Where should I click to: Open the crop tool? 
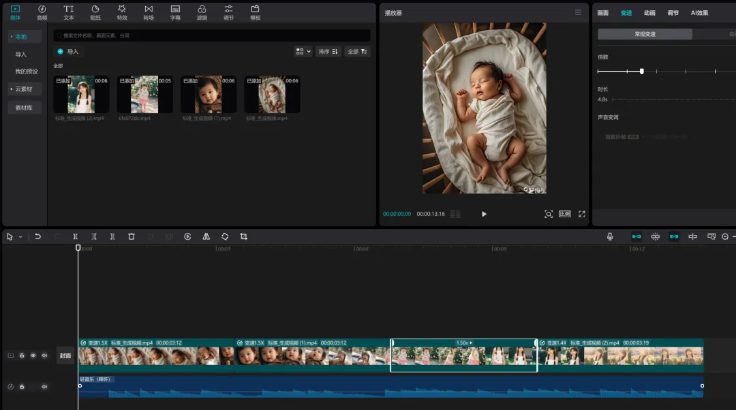[x=243, y=236]
